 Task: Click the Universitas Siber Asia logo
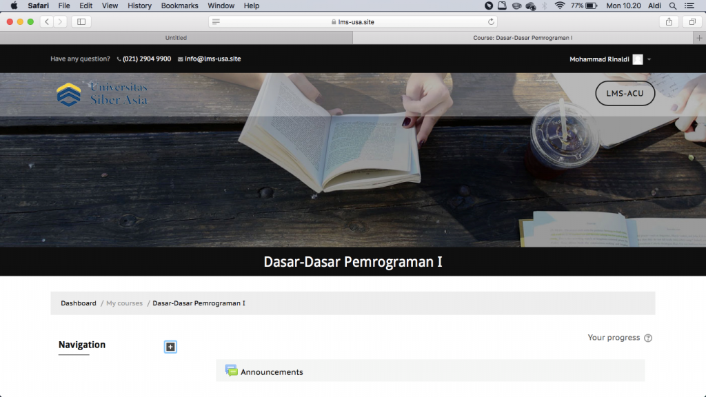[x=102, y=94]
